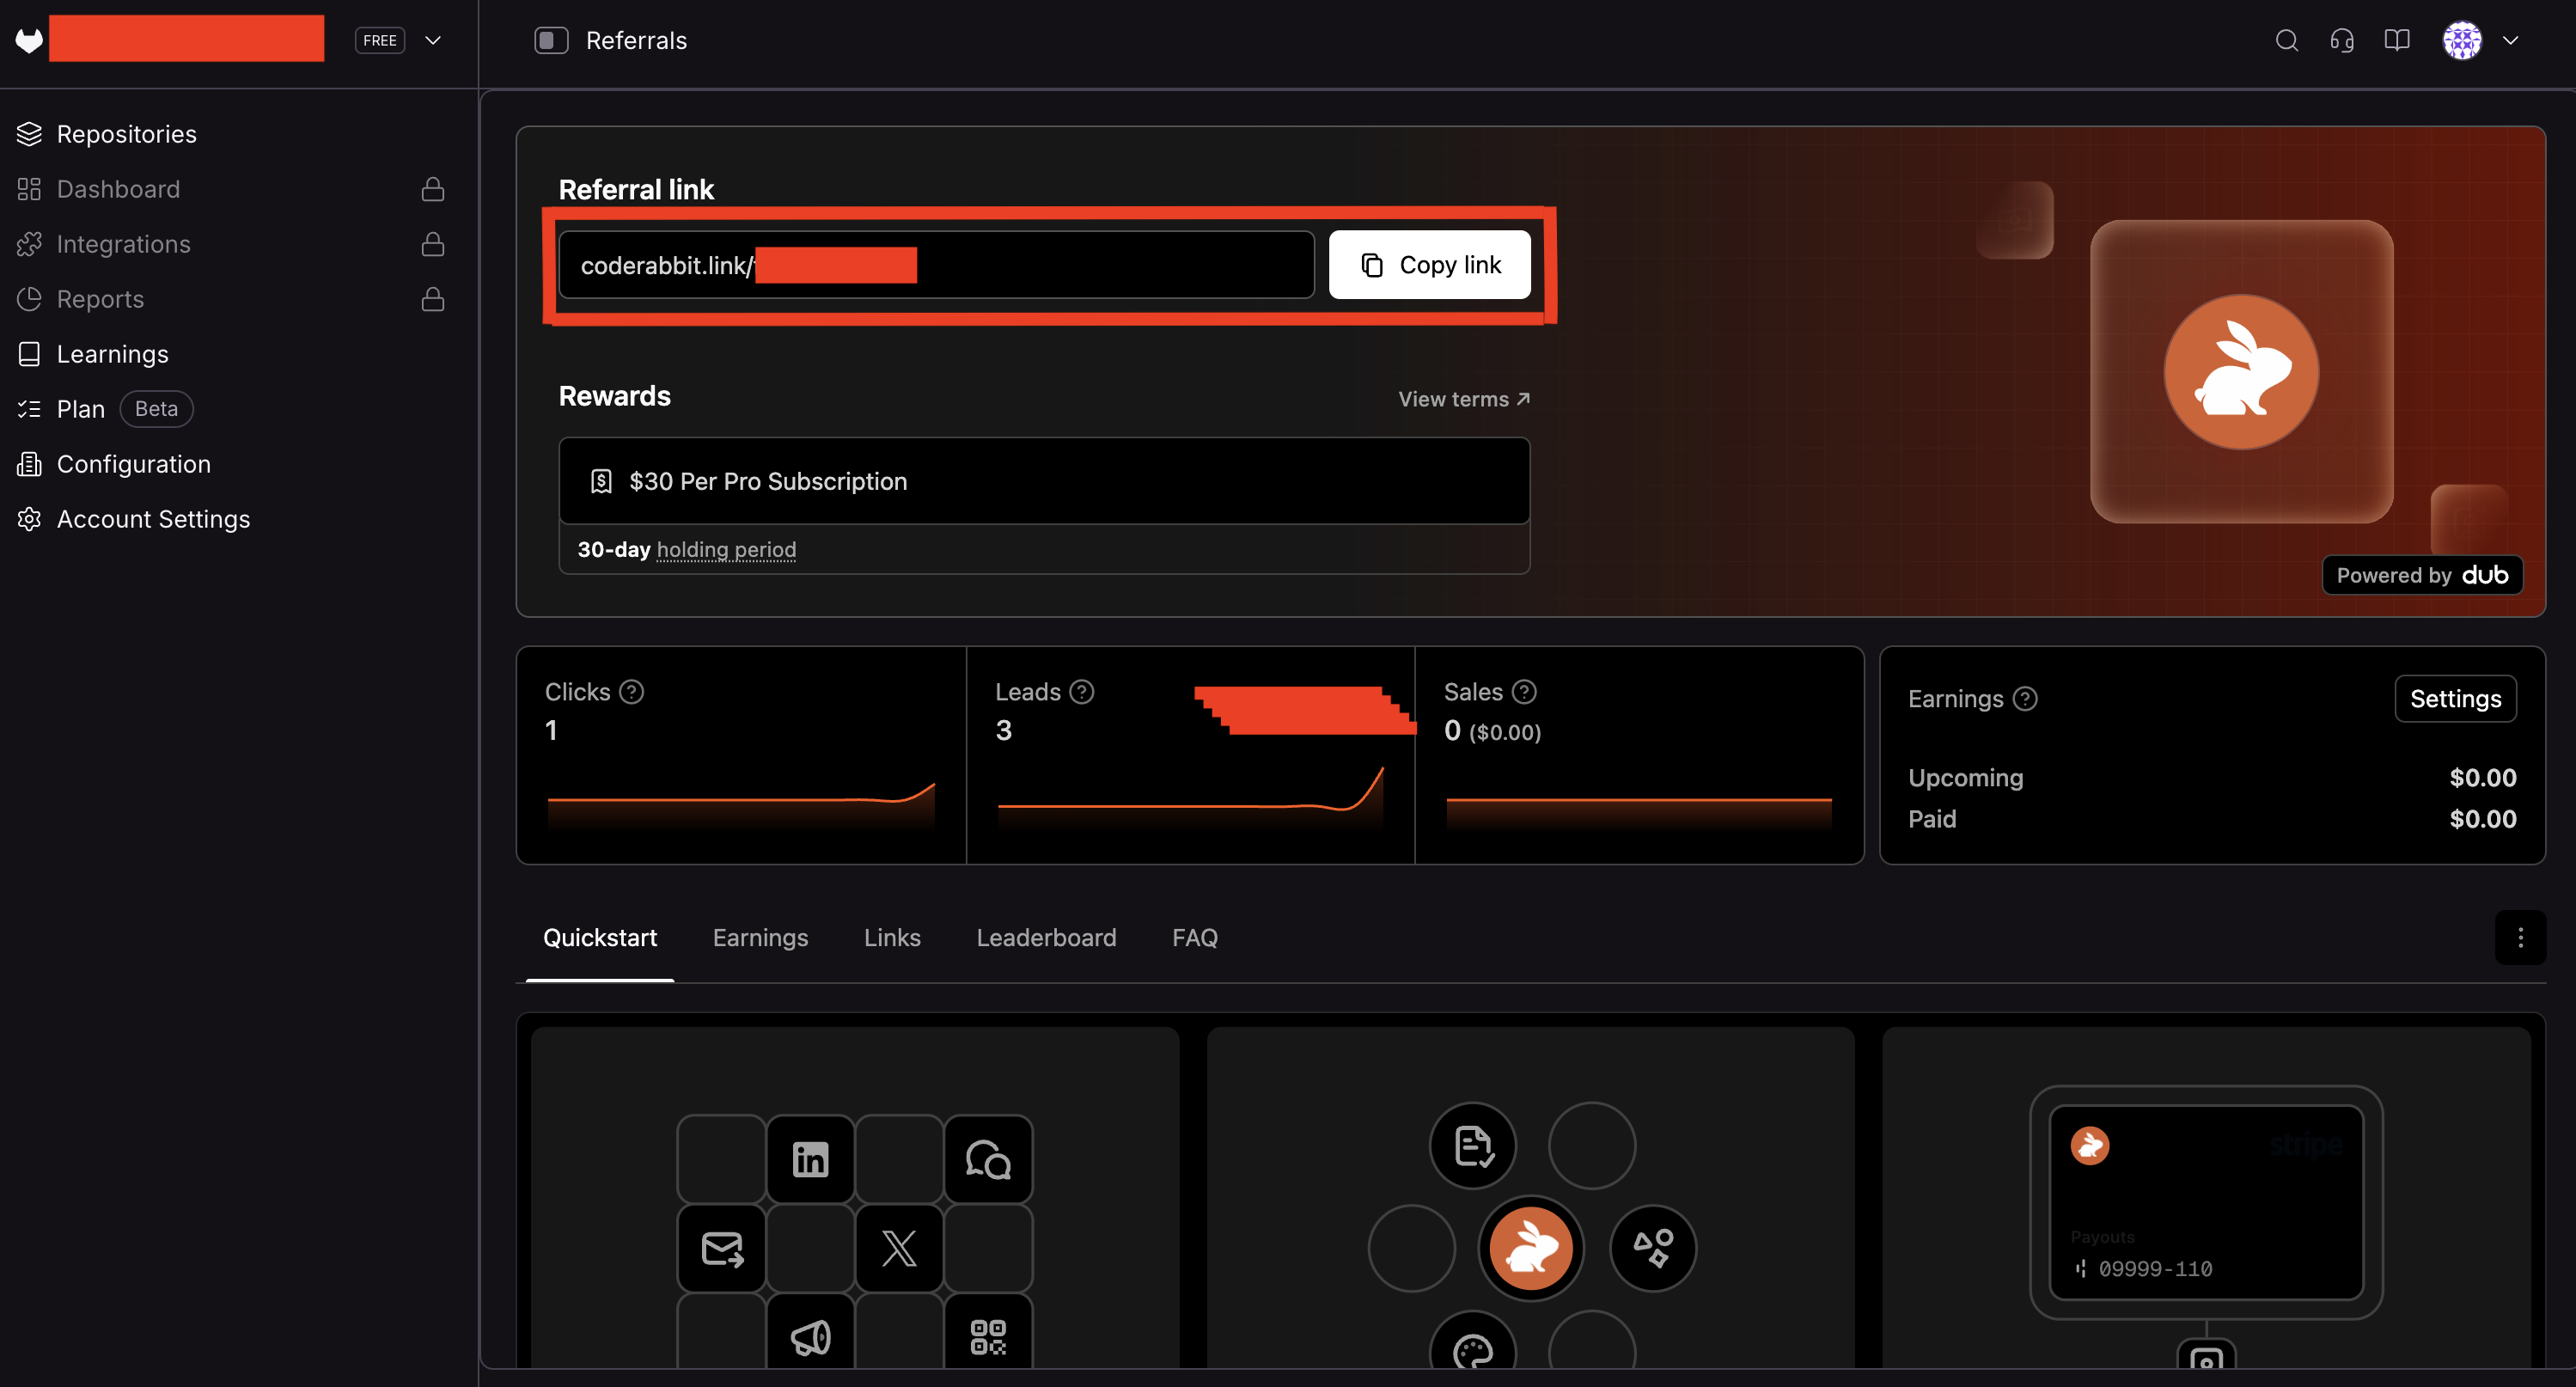Open the organization switcher chevron
Screen dimensions: 2576x1387
point(433,40)
